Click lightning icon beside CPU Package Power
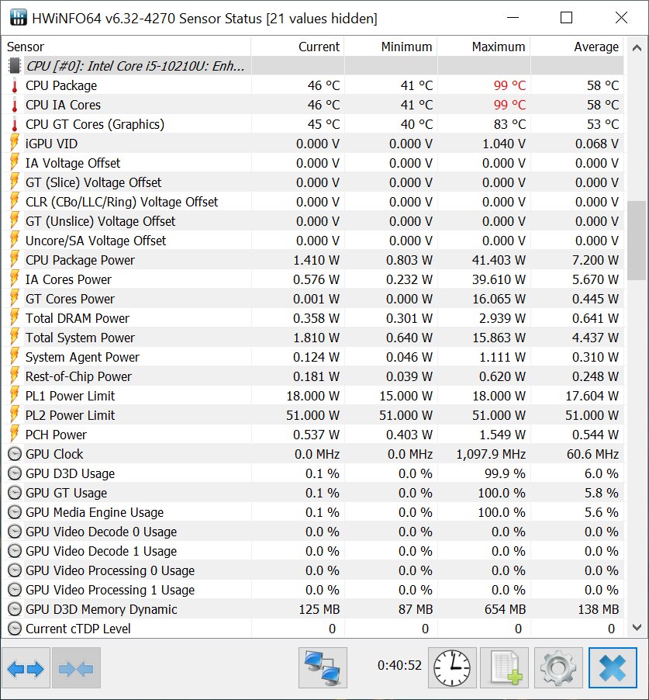This screenshot has width=649, height=700. 15,260
